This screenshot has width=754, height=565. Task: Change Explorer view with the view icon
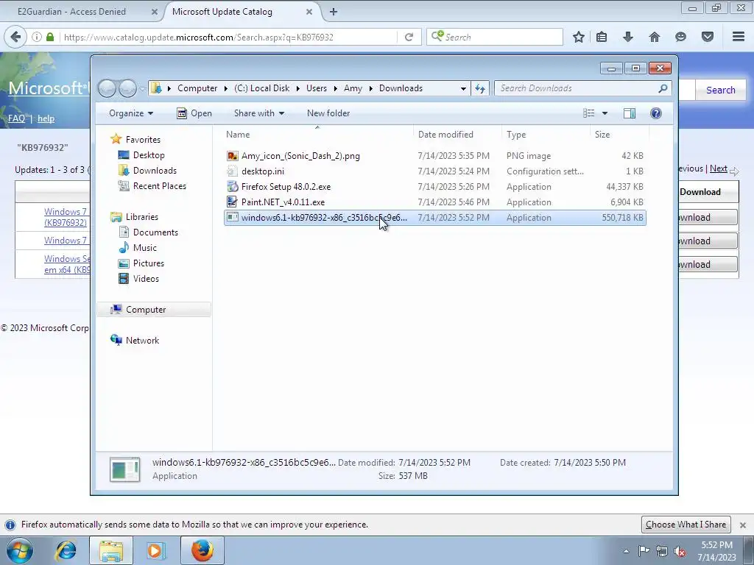(x=588, y=113)
